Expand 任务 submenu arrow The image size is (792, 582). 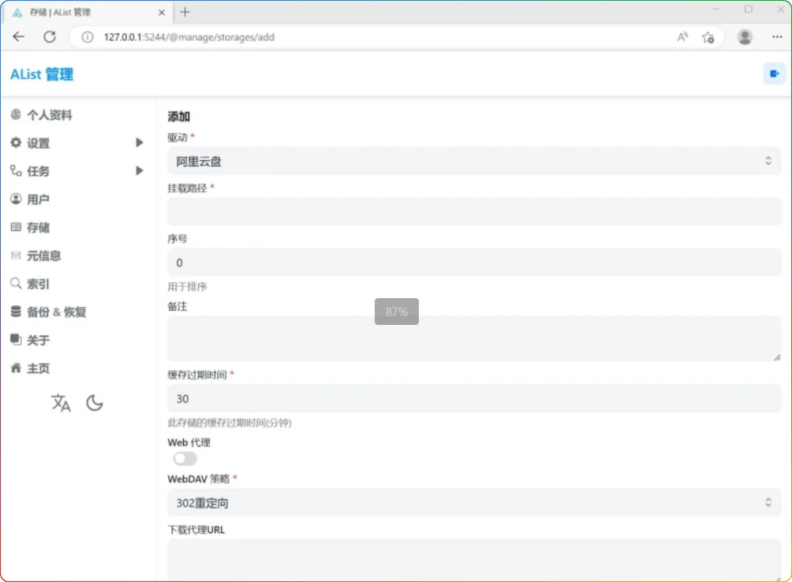(x=140, y=171)
